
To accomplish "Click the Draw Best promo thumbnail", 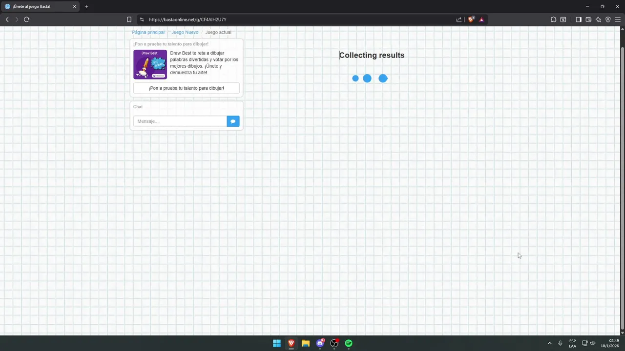I will [150, 64].
